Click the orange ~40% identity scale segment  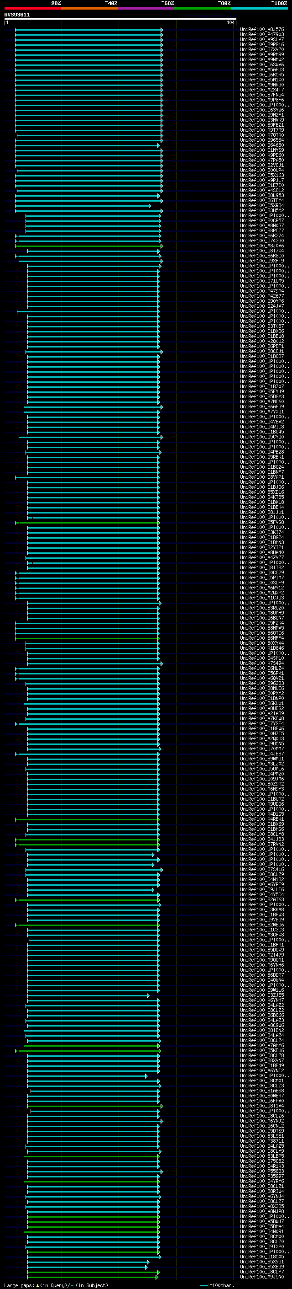(89, 8)
